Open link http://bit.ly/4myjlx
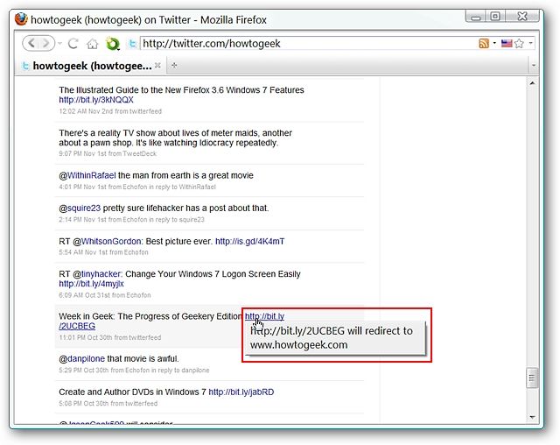The width and height of the screenshot is (560, 445). click(x=91, y=284)
